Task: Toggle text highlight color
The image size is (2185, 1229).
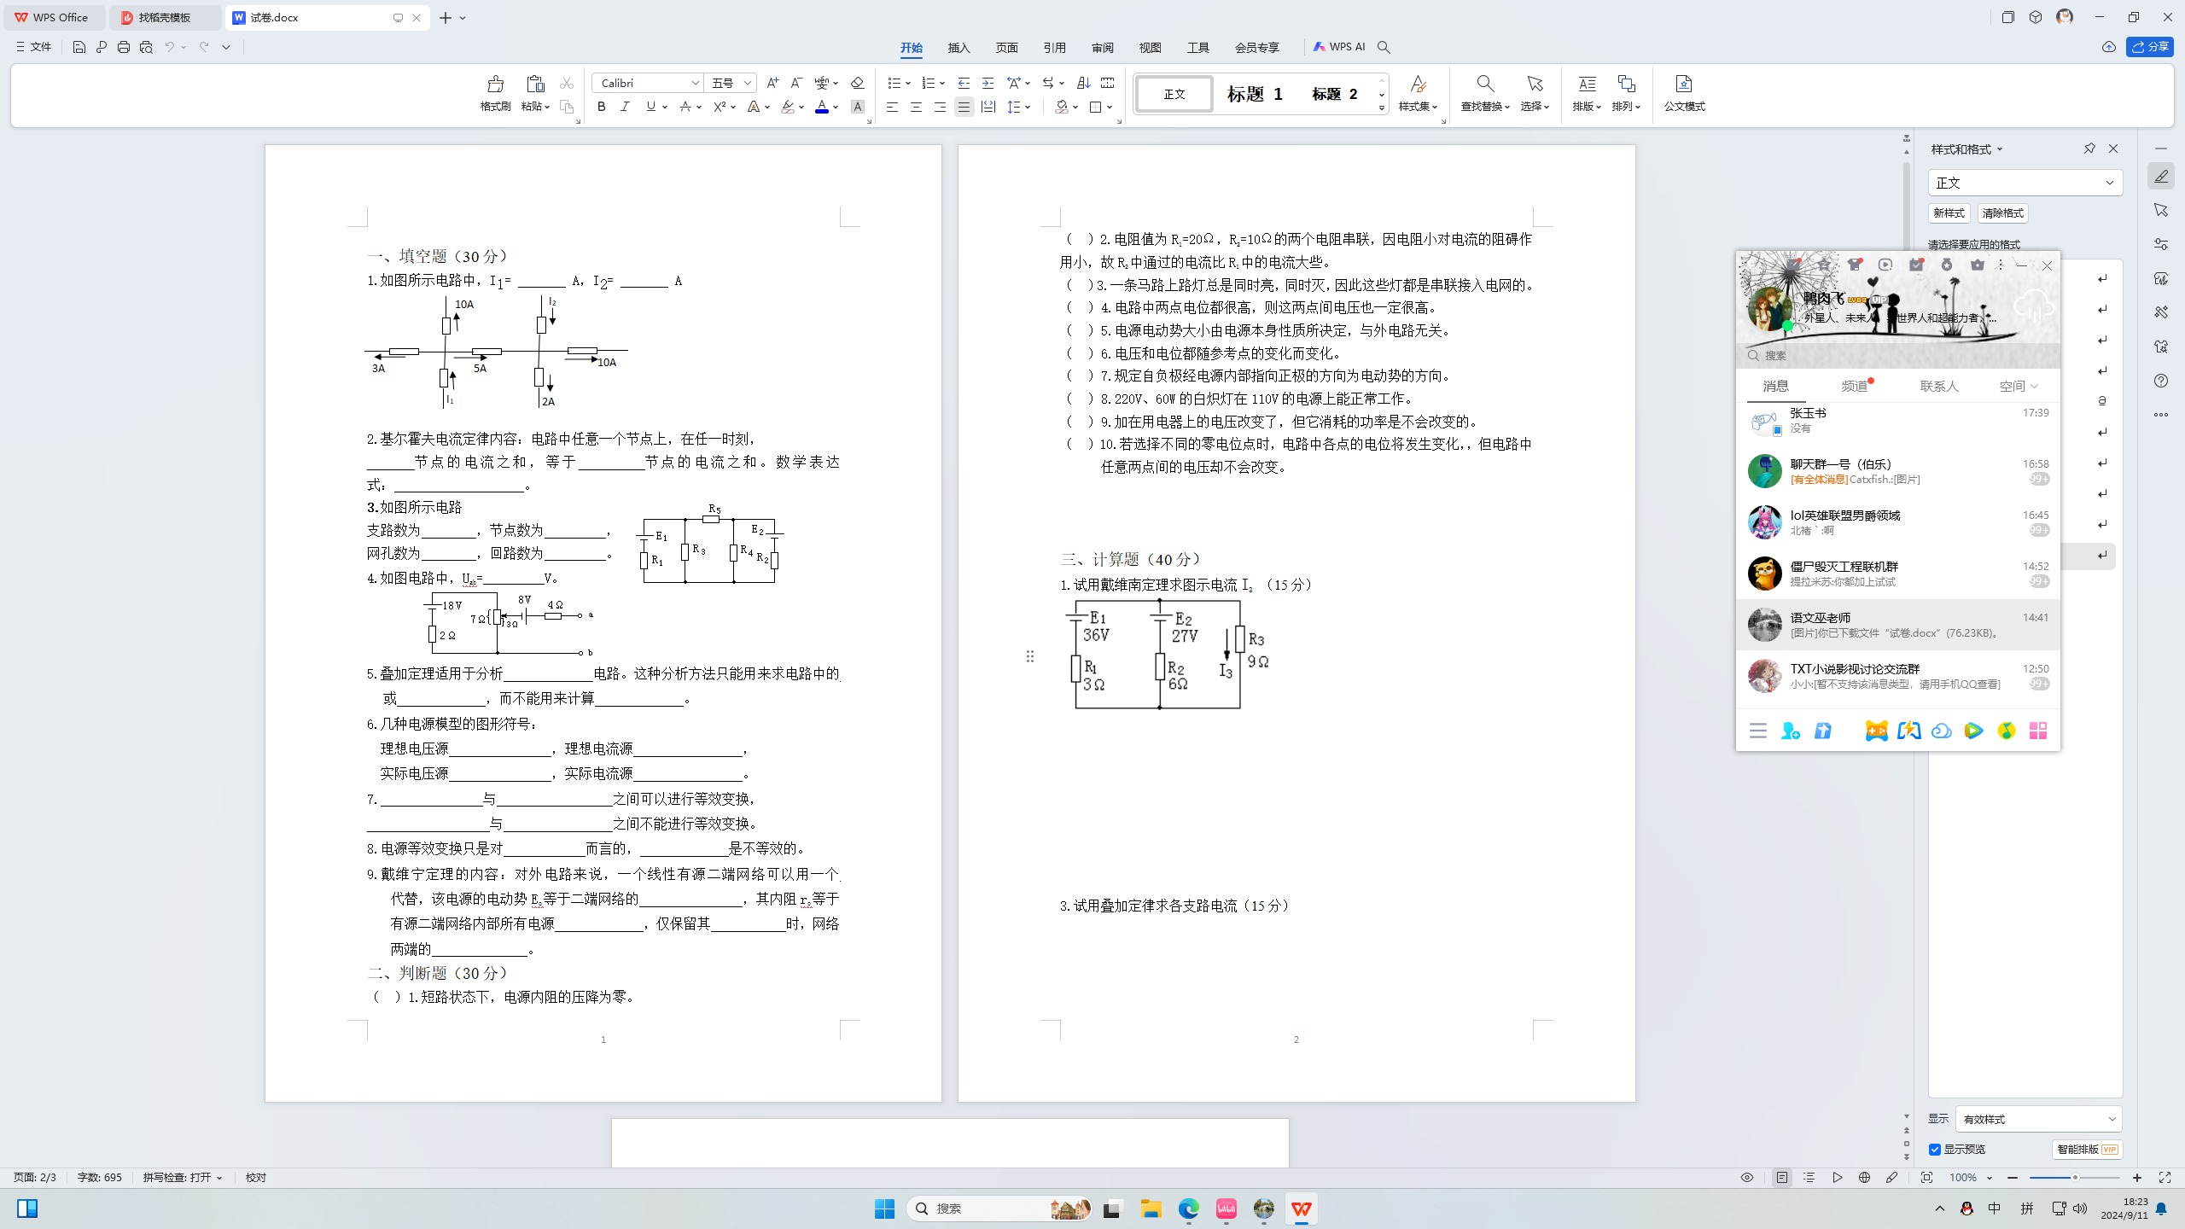Action: click(788, 107)
